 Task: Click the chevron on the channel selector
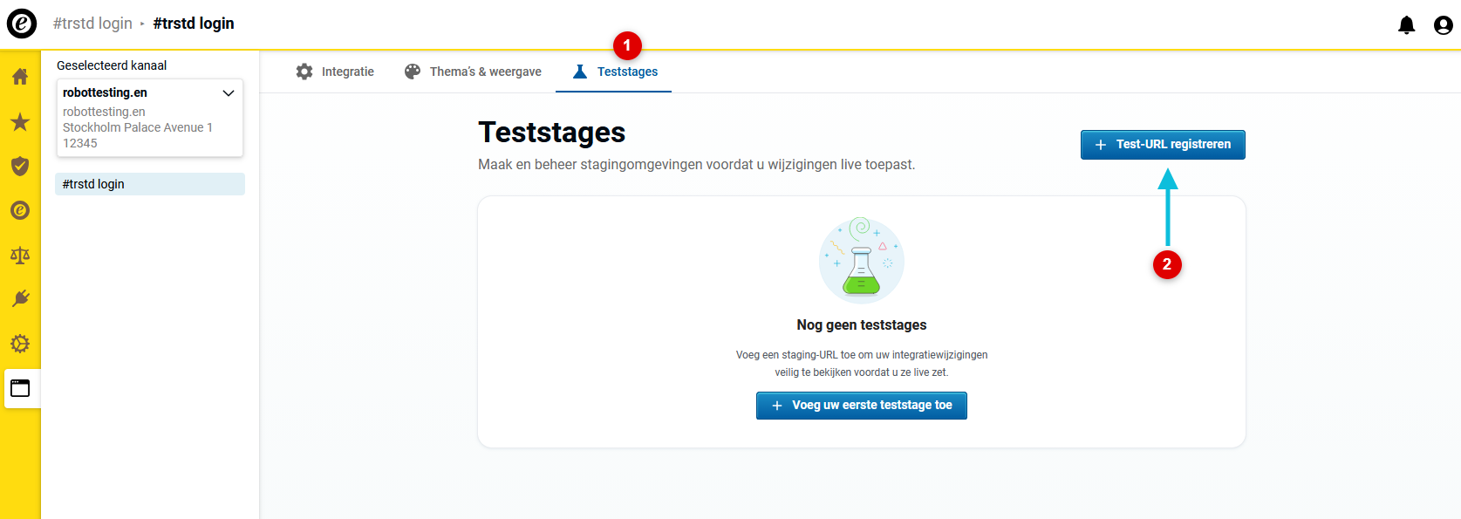coord(229,93)
